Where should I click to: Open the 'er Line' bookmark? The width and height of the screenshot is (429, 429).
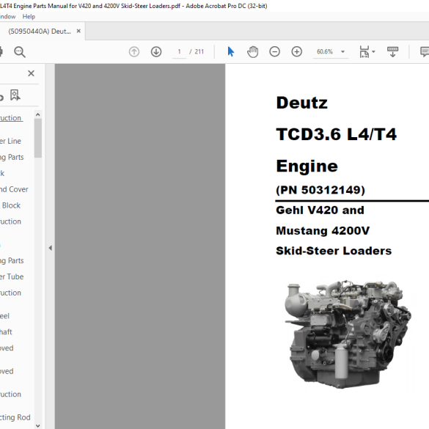[10, 141]
